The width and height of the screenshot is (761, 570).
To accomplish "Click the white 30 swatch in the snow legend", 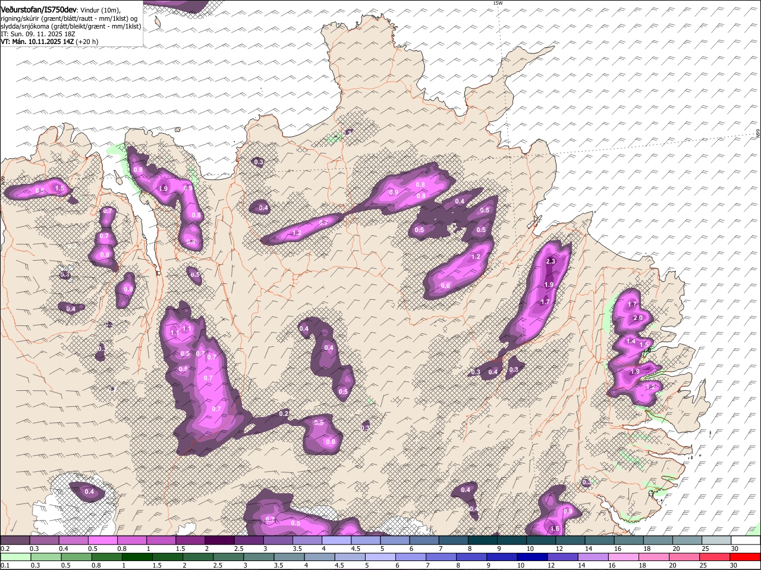I will (746, 540).
